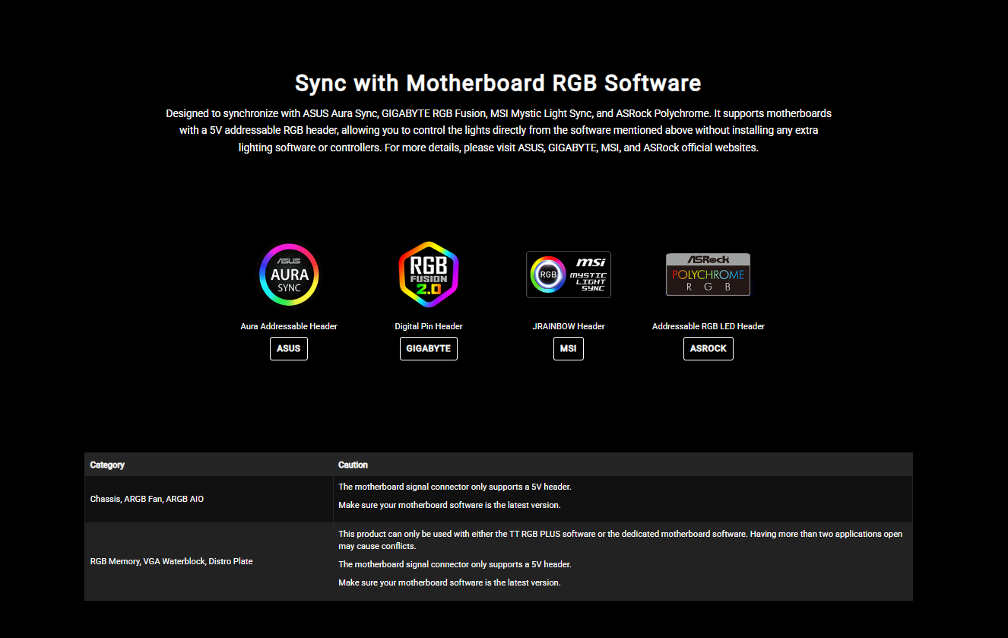Click the Aura Addressable Header label

[289, 326]
